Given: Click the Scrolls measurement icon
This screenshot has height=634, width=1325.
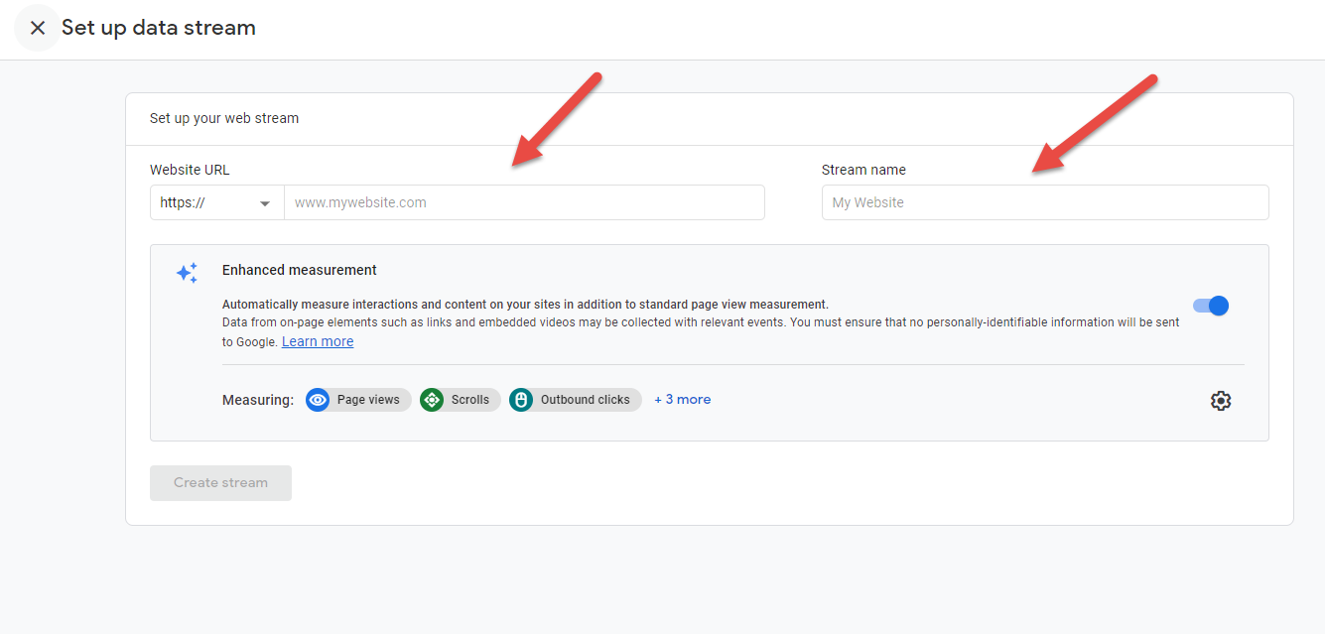Looking at the screenshot, I should coord(432,400).
